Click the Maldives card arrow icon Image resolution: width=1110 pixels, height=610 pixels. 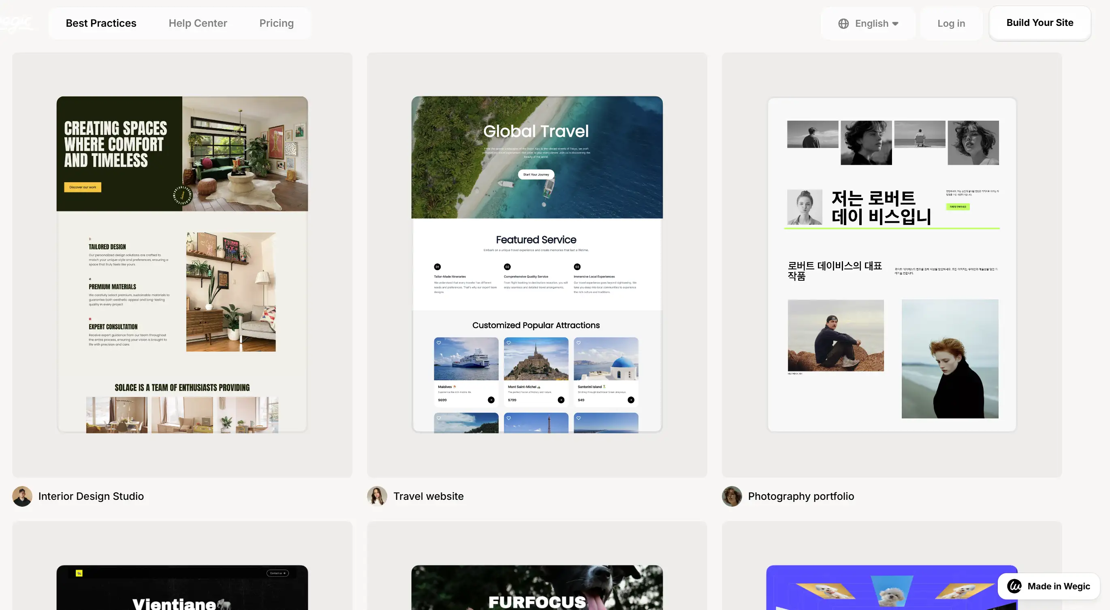(491, 400)
